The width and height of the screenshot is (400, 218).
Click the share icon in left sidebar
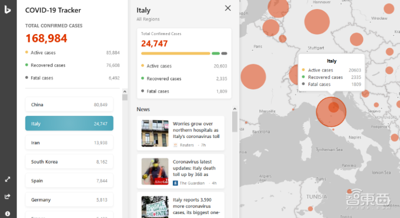click(8, 196)
